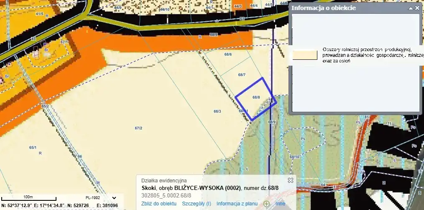424x210 pixels.
Task: Close the Działka ewidencyjna popup
Action: tap(290, 180)
